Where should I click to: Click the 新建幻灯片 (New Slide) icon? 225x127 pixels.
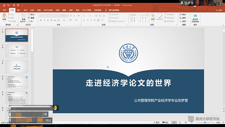(x=24, y=16)
